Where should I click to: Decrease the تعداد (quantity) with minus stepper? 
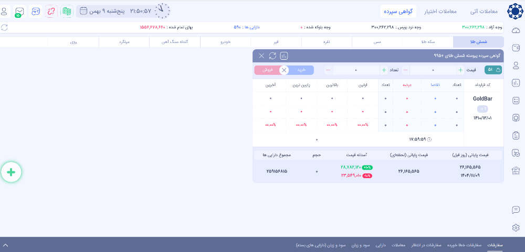click(x=328, y=70)
